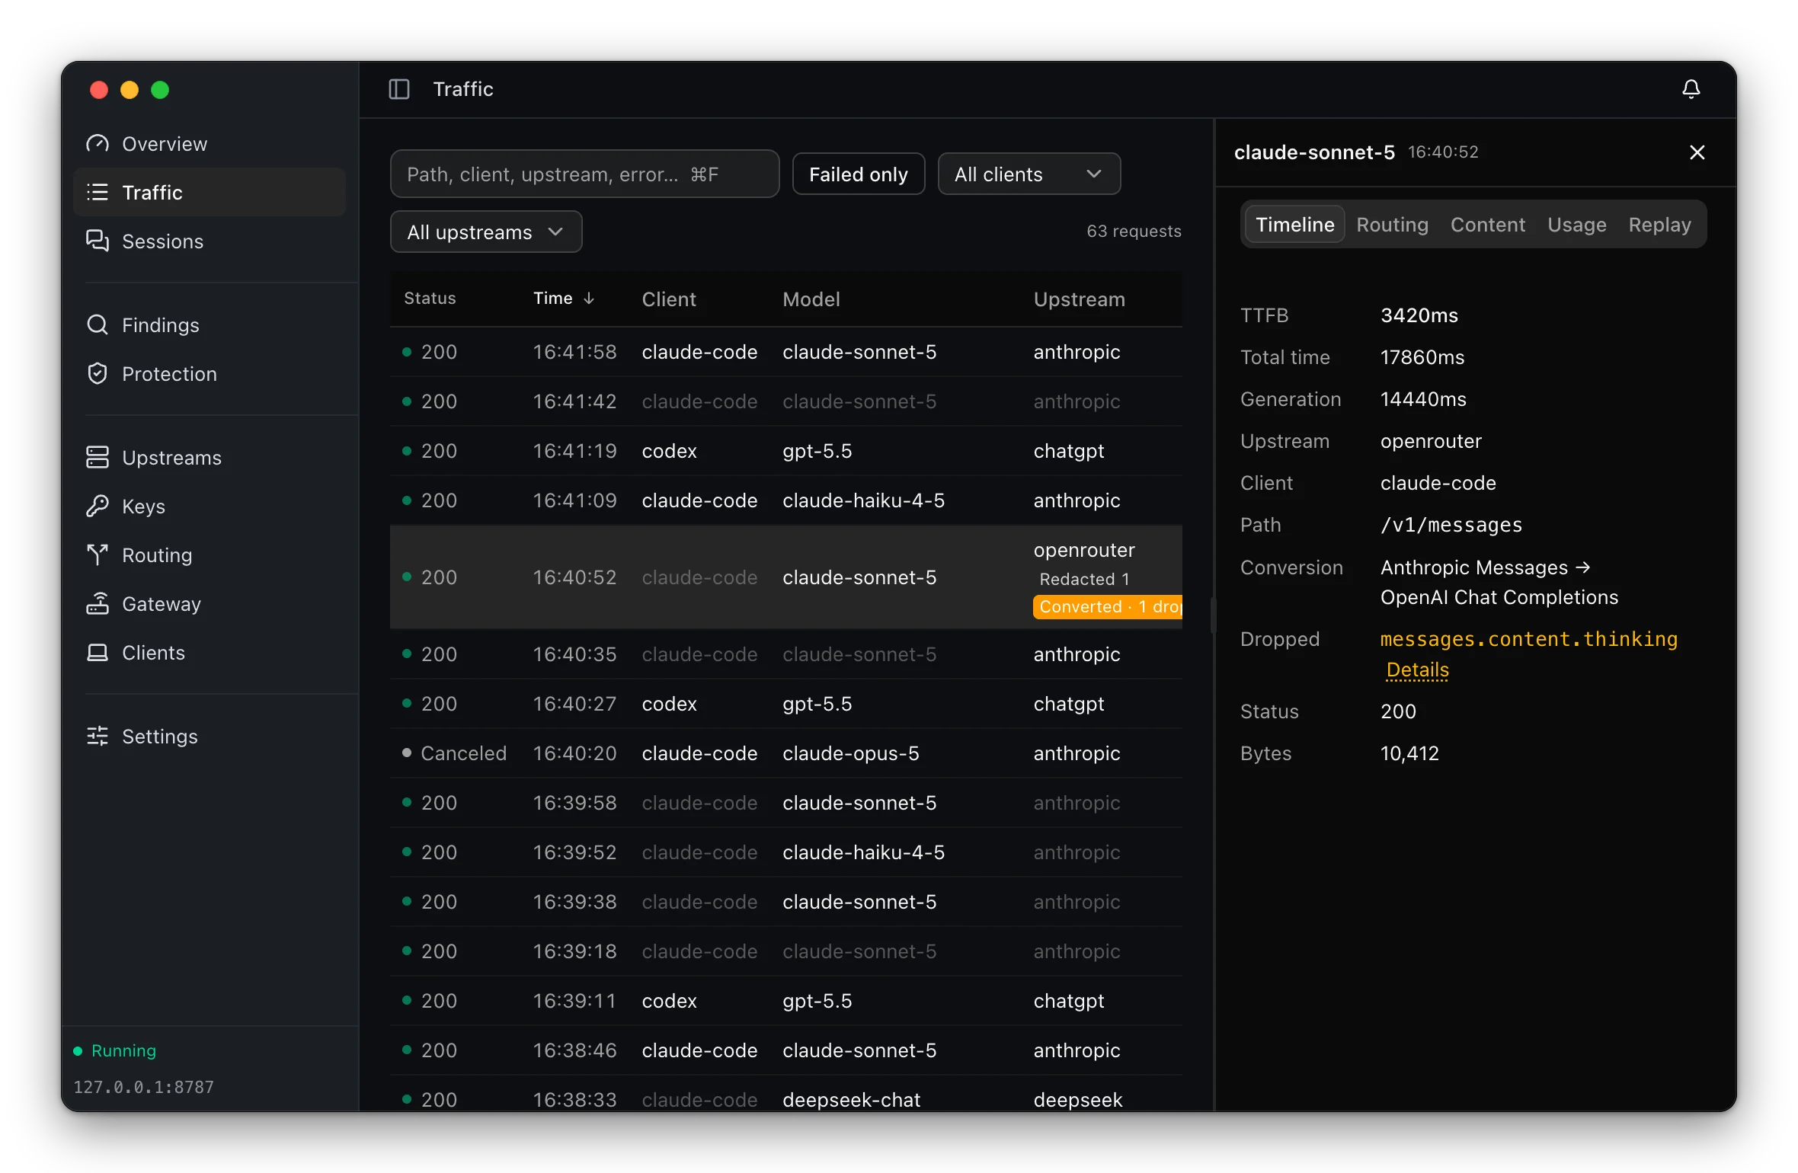Select the 16:41:42 request row
Screen dimensions: 1798x1173
[786, 401]
